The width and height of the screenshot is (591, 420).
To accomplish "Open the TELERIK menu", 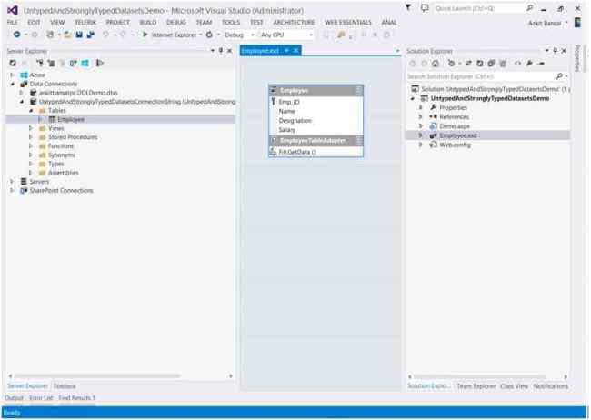I will point(85,23).
